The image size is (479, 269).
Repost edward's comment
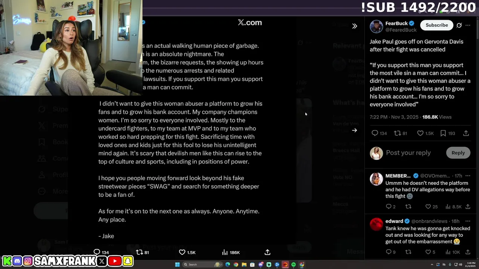(408, 252)
